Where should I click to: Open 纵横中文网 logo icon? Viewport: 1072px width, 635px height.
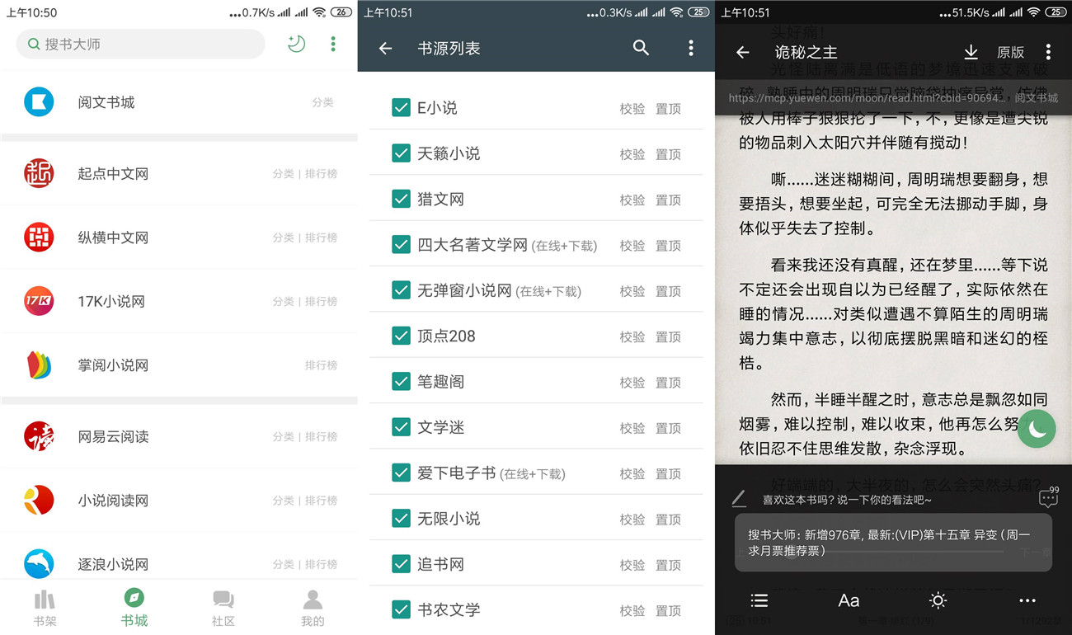(x=39, y=237)
